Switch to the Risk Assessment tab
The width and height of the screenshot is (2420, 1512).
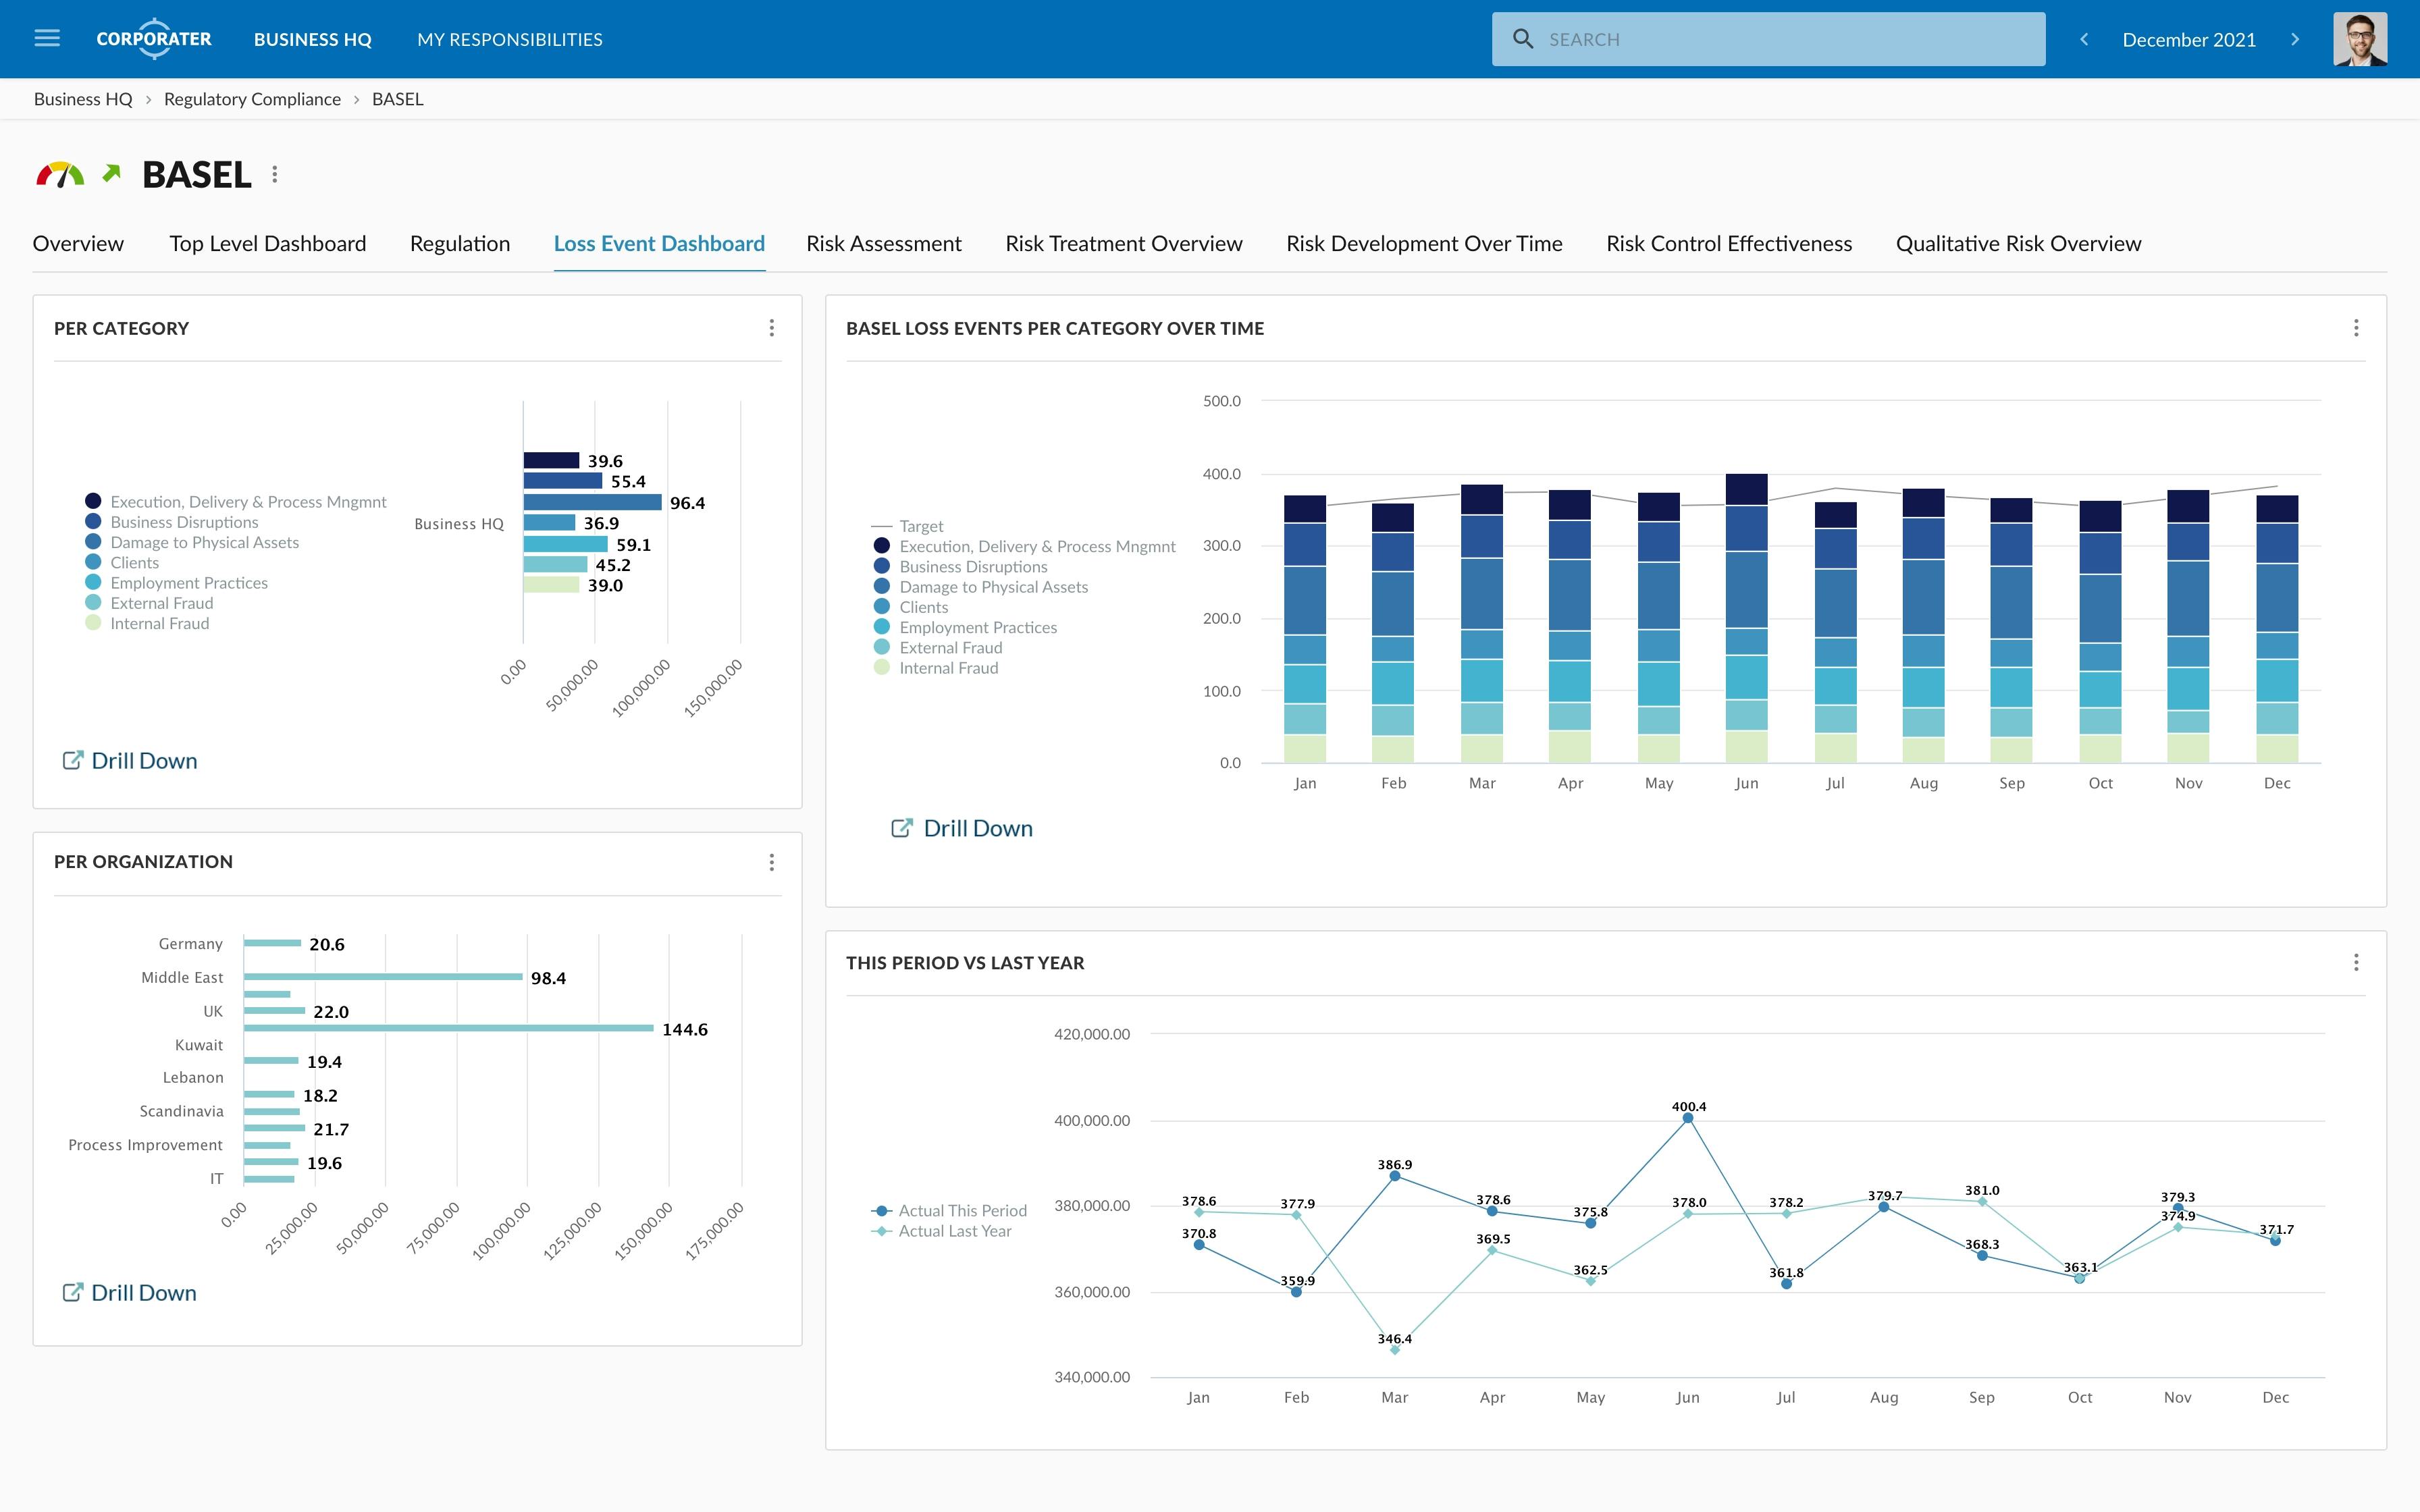click(x=883, y=243)
